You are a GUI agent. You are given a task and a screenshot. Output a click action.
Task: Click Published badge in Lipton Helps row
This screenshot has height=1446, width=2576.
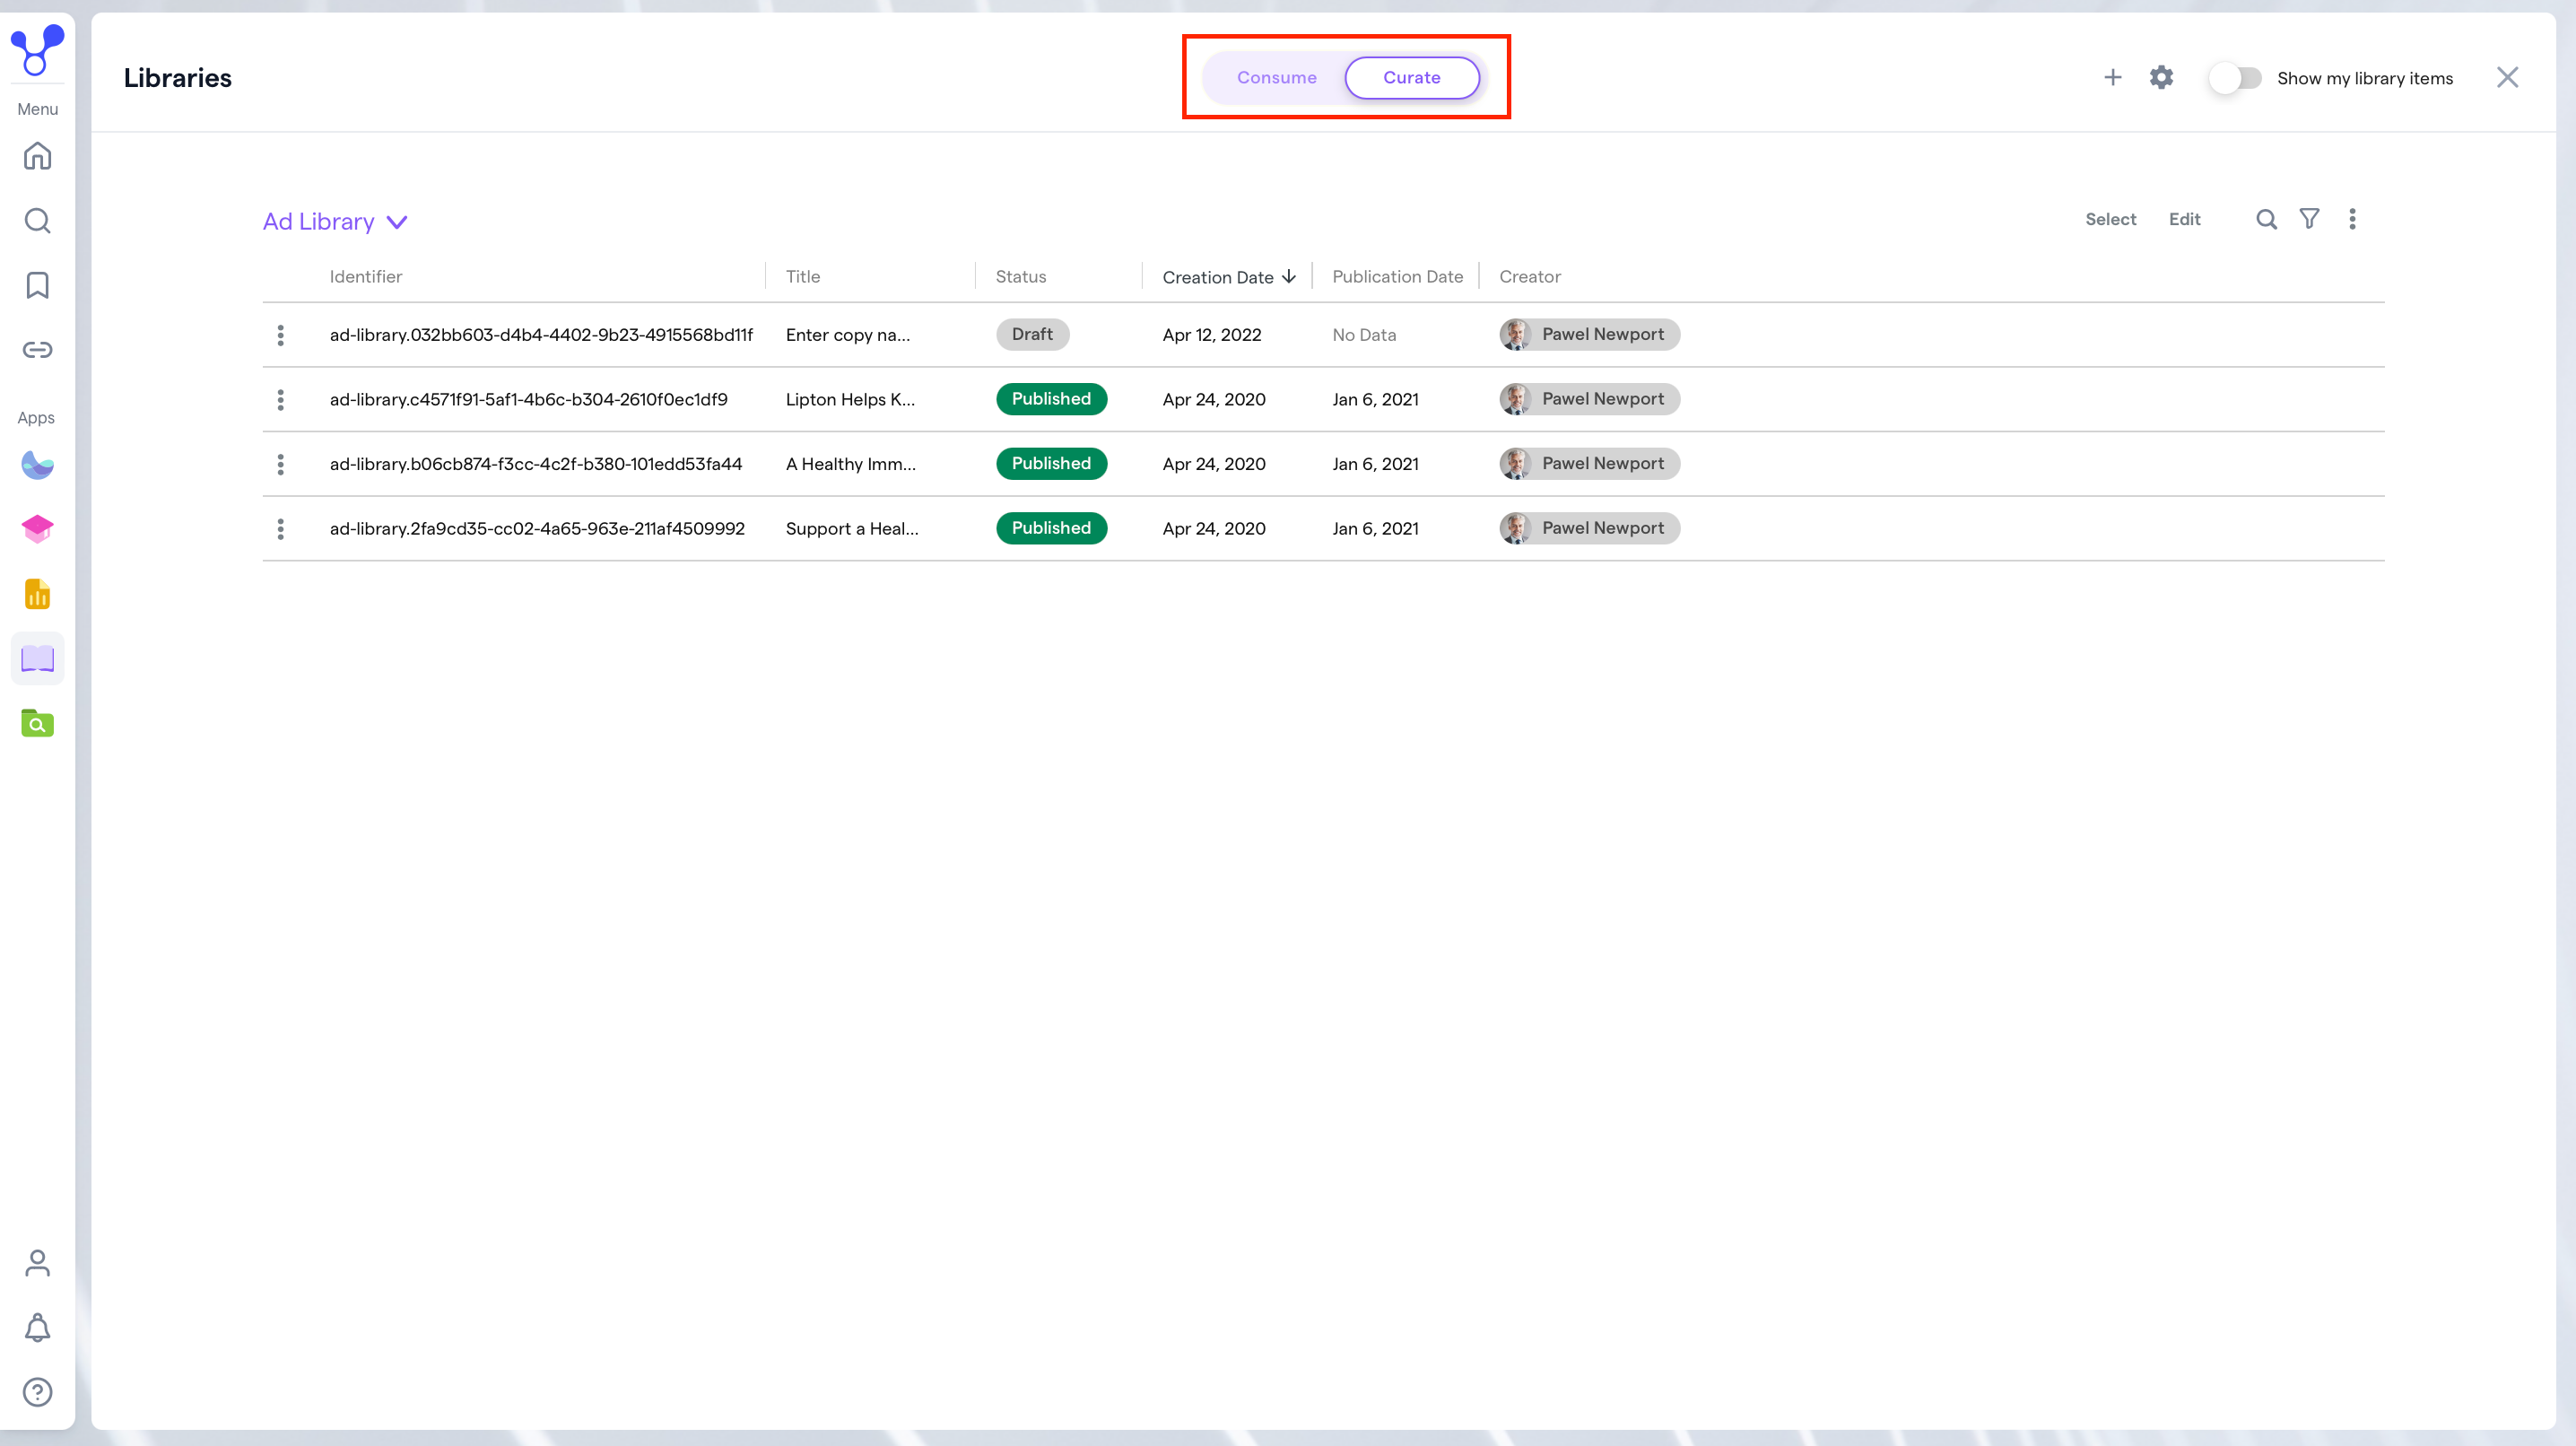1051,399
